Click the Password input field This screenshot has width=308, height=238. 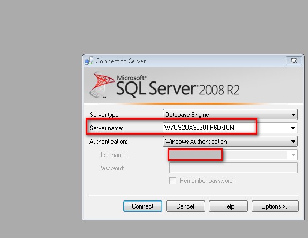coord(234,168)
